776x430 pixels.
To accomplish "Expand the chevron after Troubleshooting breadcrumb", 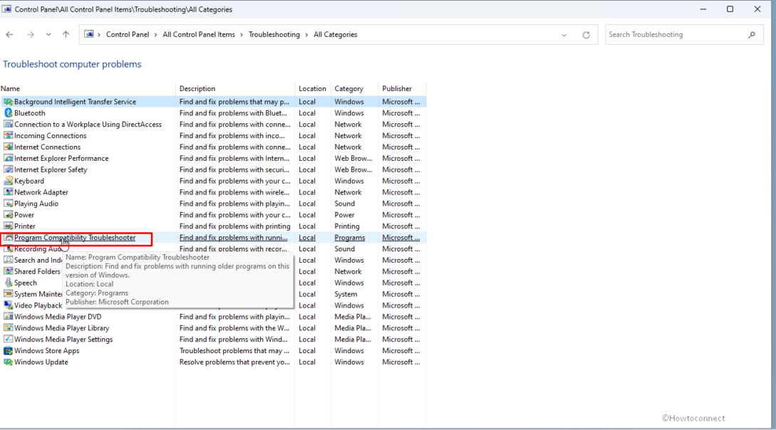I will 306,34.
